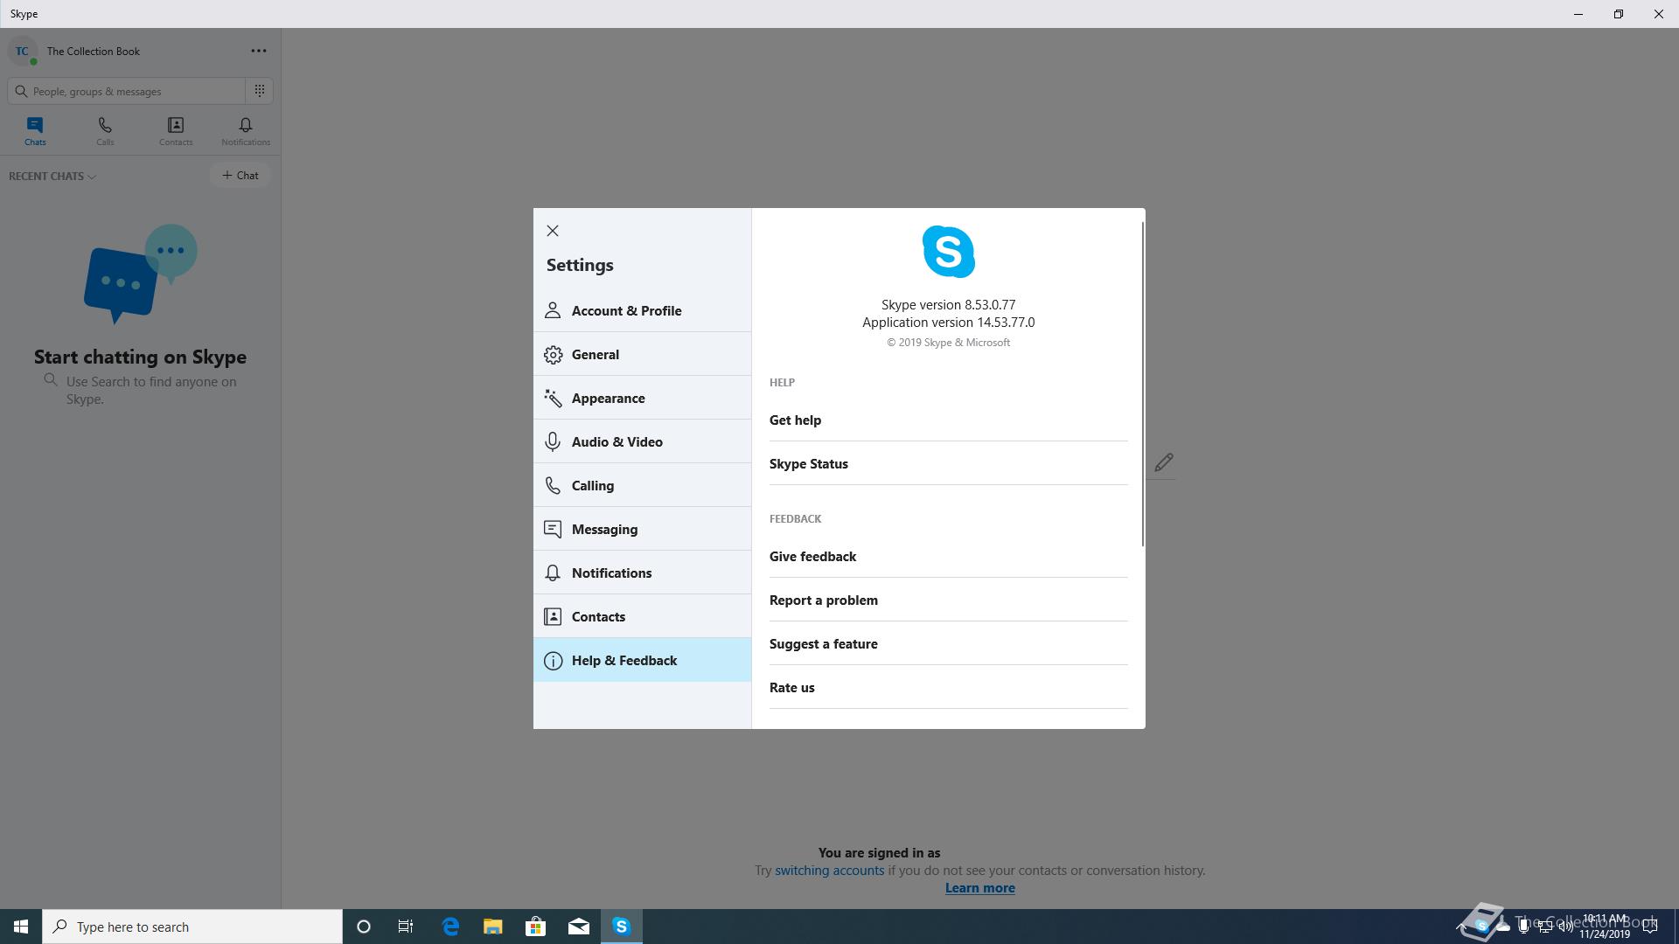Close the Settings dialog with X icon
1679x944 pixels.
(x=553, y=231)
